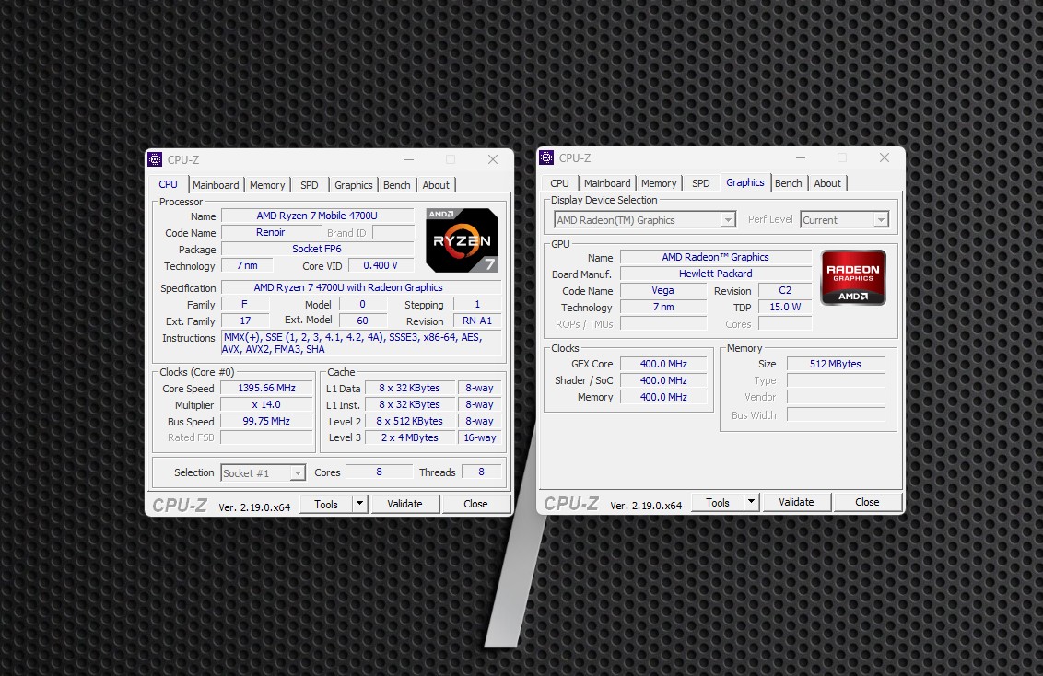Click CPU-Z title bar icon in Graphics window

click(x=546, y=157)
